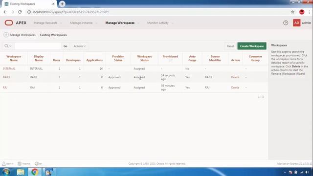313x176 pixels.
Task: Open the Manage Workspaces breadcrumb link
Action: pos(23,35)
